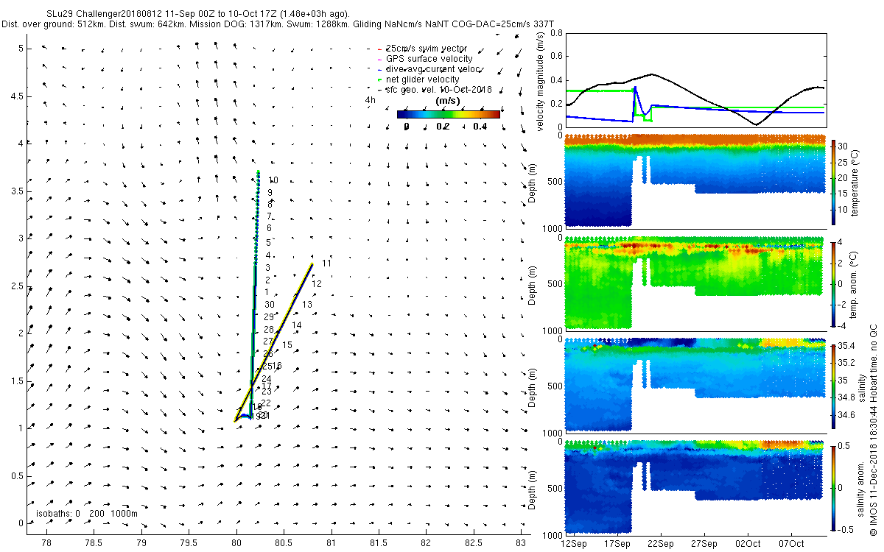The image size is (884, 552).
Task: Click the '83' longitude tick label
Action: coord(520,543)
